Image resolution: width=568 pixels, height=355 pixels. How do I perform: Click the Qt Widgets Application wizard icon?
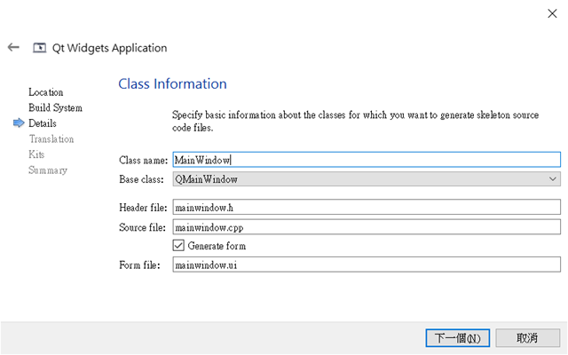click(39, 48)
